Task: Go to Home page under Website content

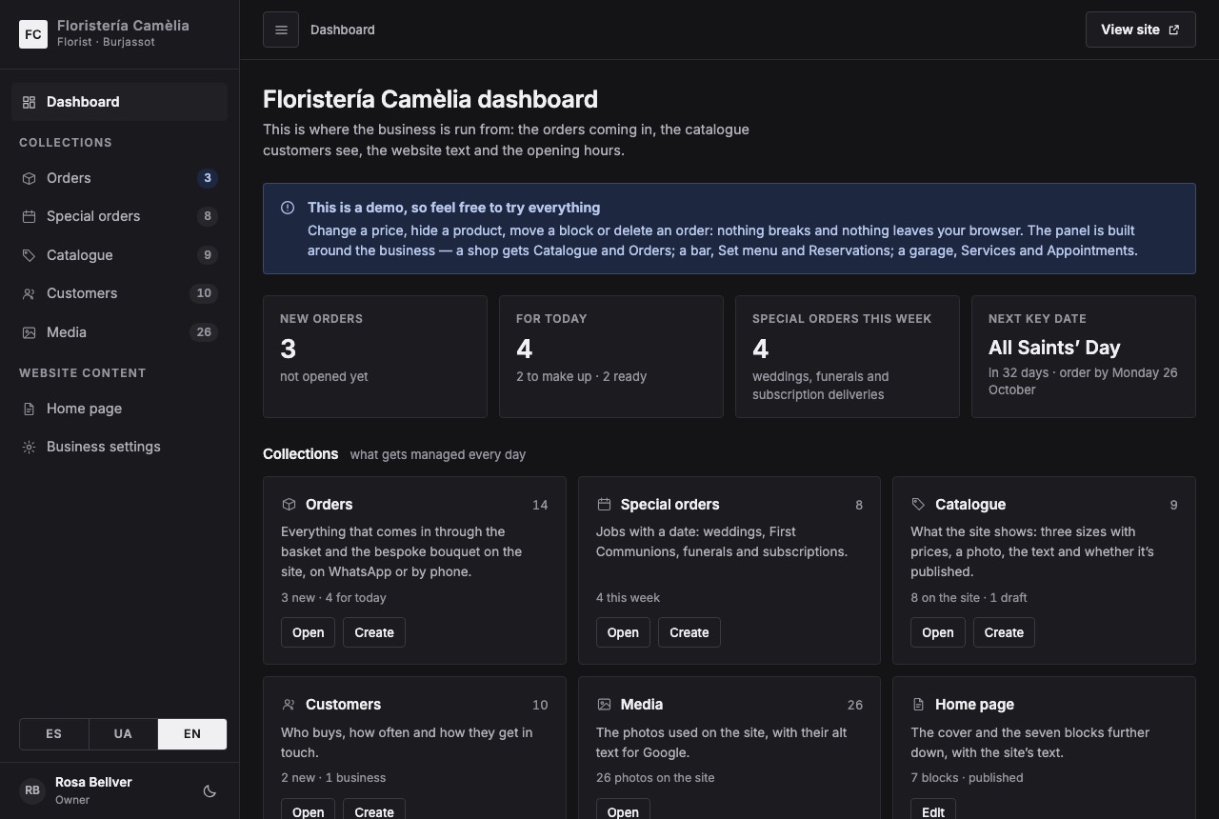Action: pyautogui.click(x=119, y=409)
